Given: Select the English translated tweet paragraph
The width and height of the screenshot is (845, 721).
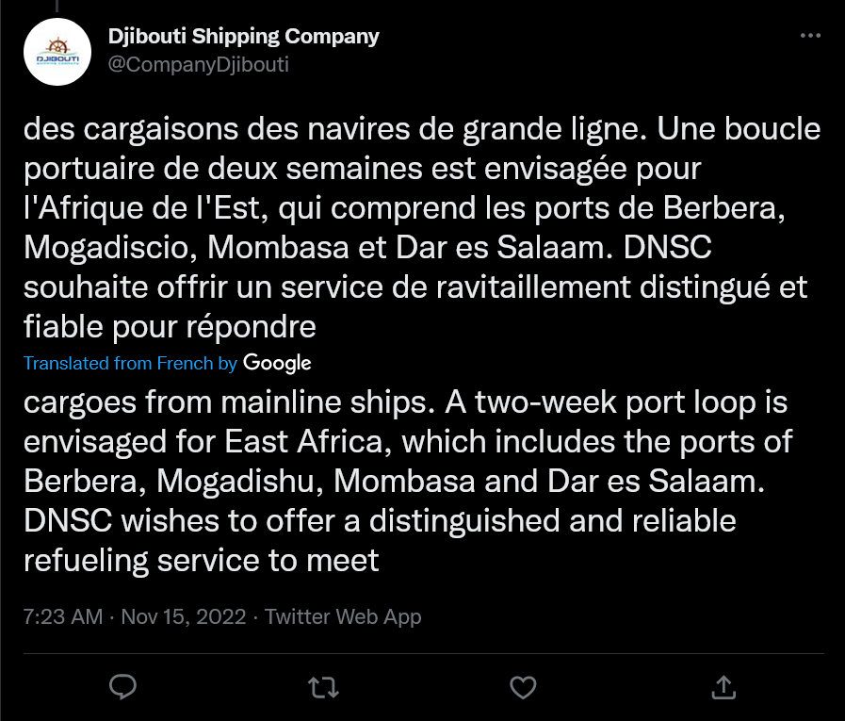Looking at the screenshot, I should 408,481.
